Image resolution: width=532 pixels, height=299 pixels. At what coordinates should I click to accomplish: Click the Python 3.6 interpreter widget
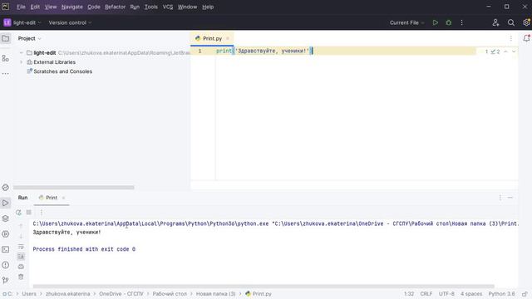pos(501,294)
